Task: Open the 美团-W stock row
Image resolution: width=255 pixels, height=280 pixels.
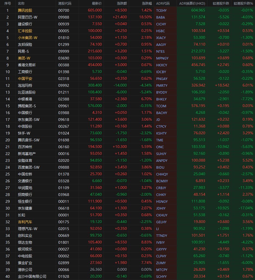Action: coord(127,58)
